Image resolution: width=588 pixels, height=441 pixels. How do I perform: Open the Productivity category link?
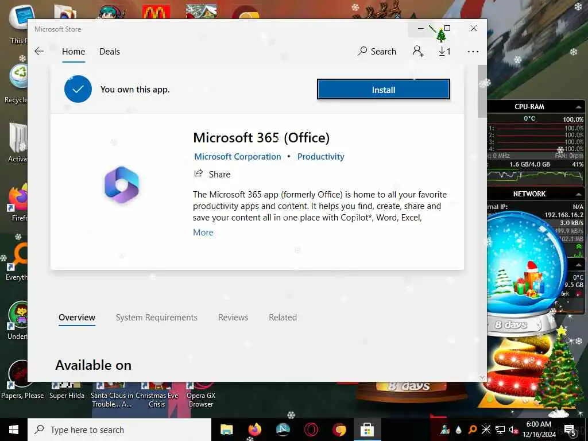click(x=320, y=157)
